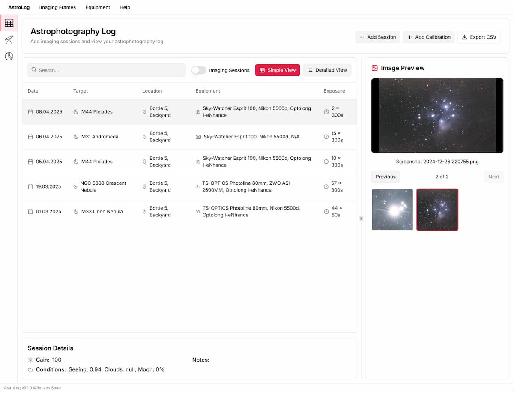Toggle the Imaging Sessions switch
This screenshot has height=393, width=514.
coord(199,70)
